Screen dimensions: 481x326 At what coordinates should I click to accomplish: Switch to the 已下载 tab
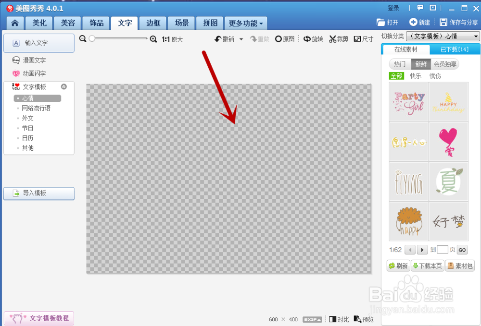point(454,49)
